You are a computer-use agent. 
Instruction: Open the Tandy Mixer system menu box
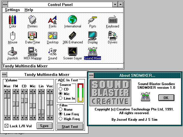pos(4,74)
